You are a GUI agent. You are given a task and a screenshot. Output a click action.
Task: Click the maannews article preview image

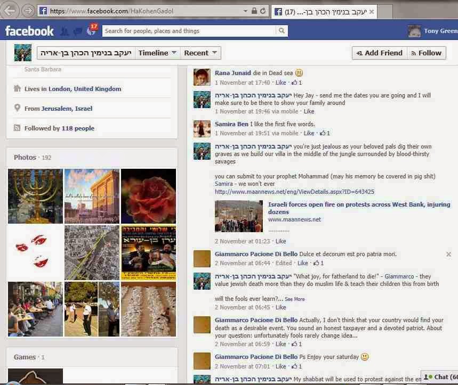[x=239, y=216]
